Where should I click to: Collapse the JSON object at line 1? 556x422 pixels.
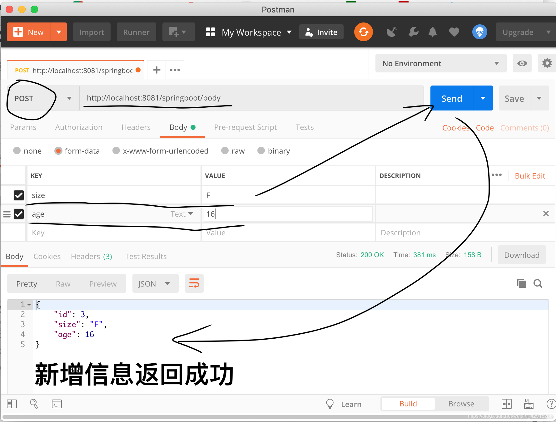(29, 305)
